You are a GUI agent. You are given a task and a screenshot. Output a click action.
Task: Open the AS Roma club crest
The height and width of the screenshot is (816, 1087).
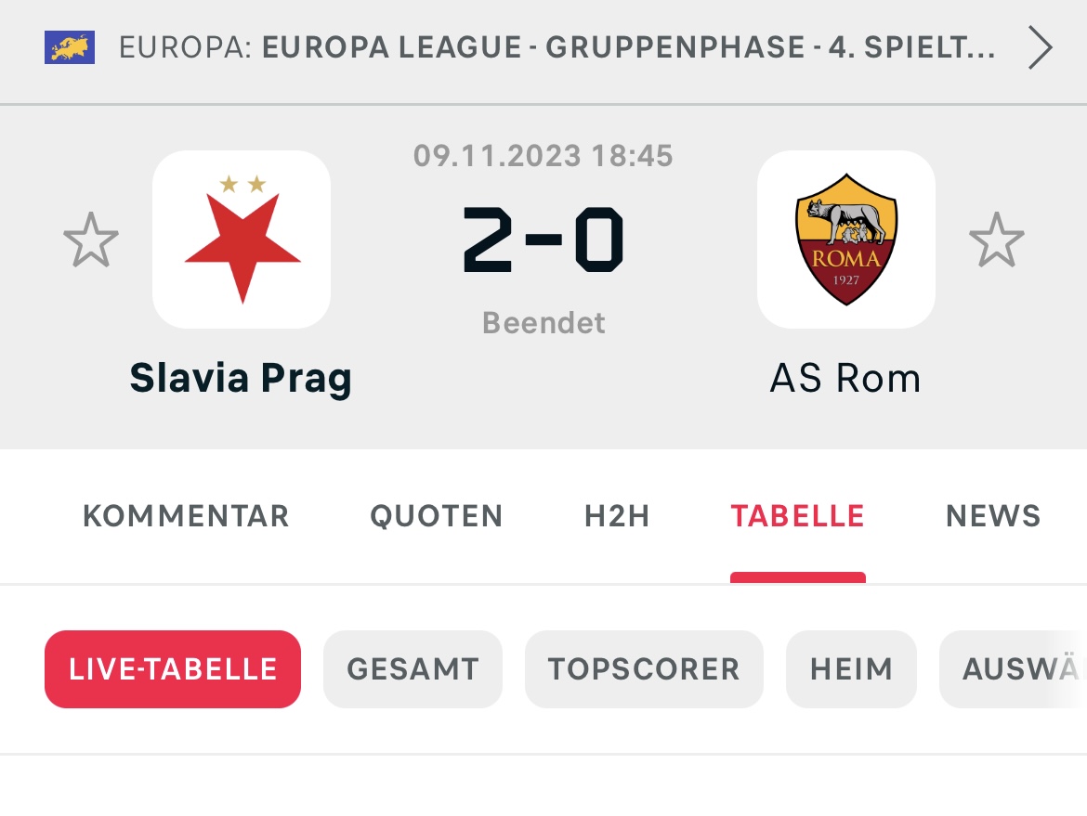coord(845,239)
